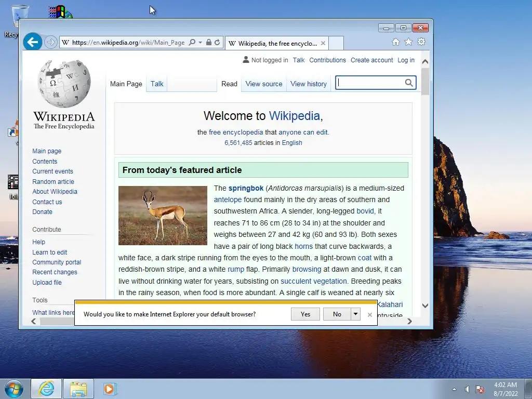View Recent changes
The image size is (532, 399).
(55, 272)
